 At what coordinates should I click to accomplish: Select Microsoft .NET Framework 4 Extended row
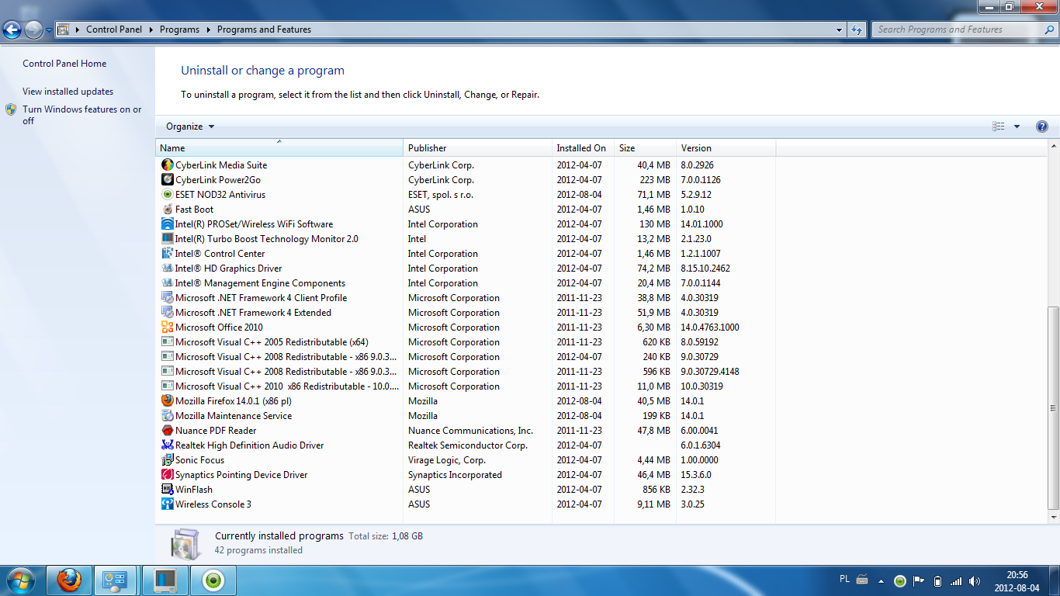point(466,313)
